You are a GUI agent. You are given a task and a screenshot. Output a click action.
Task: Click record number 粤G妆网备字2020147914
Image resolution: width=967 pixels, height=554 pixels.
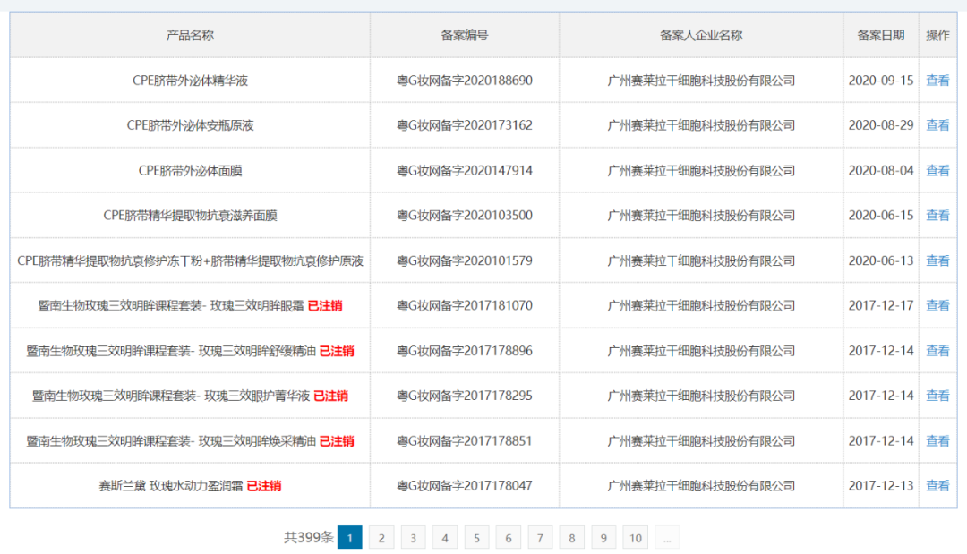click(465, 171)
